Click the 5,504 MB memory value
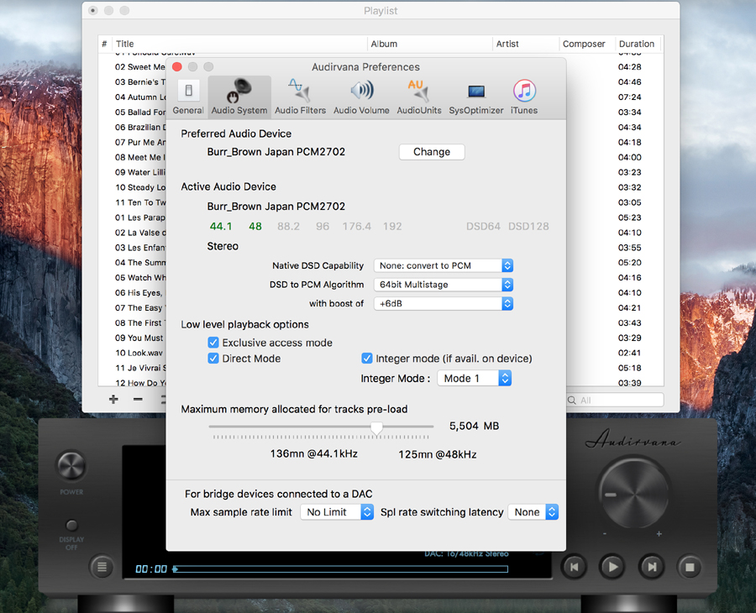 tap(474, 426)
